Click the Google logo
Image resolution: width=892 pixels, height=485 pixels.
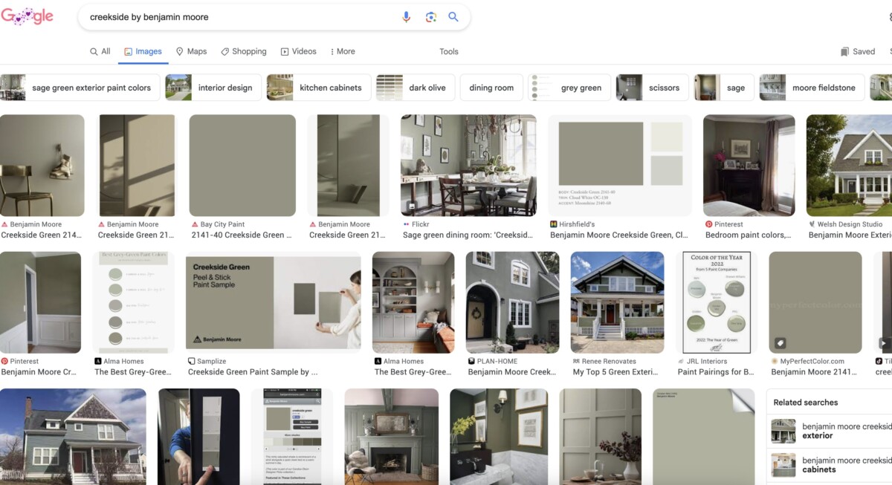coord(28,16)
